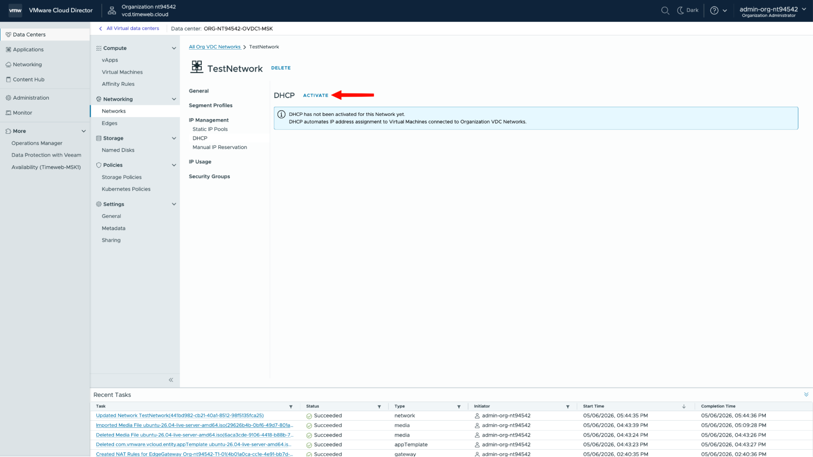Collapse the Storage section chevron

(174, 139)
